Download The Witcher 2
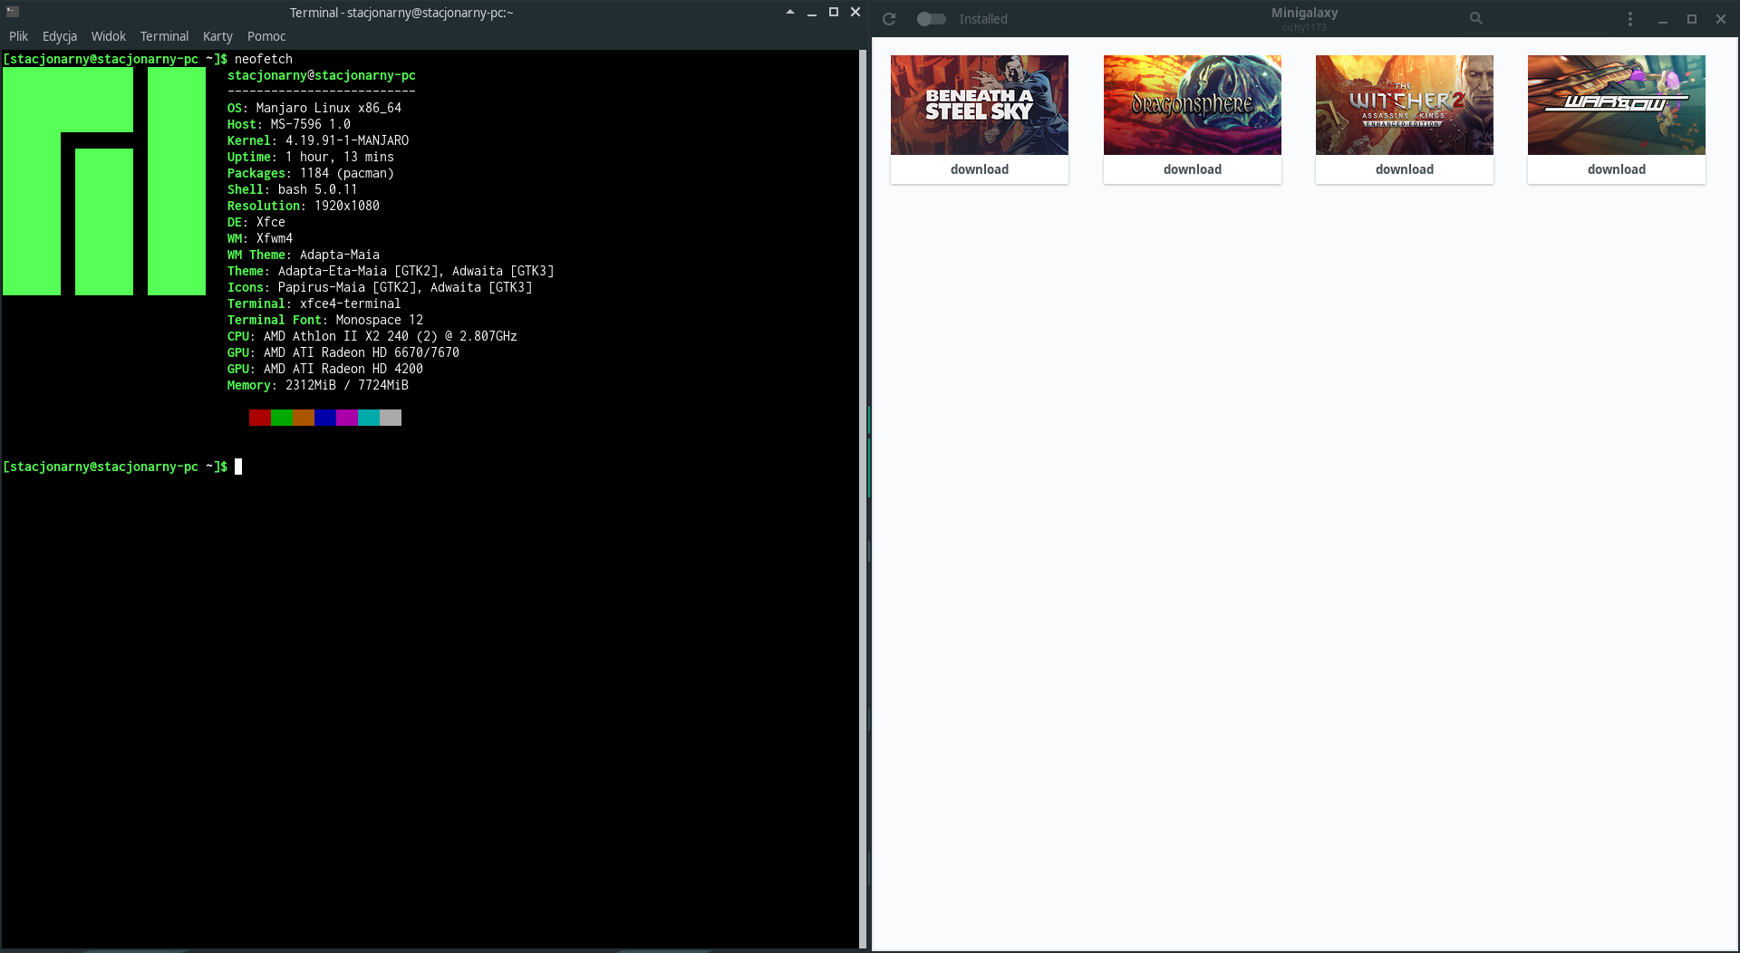The width and height of the screenshot is (1740, 953). tap(1405, 169)
